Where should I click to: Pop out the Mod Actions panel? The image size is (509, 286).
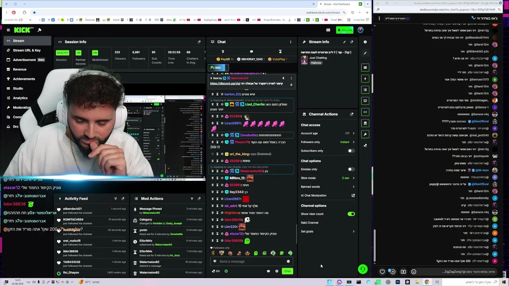(x=199, y=199)
